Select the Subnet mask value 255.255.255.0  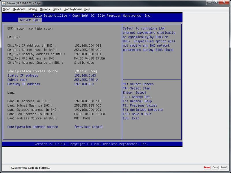coord(86,80)
